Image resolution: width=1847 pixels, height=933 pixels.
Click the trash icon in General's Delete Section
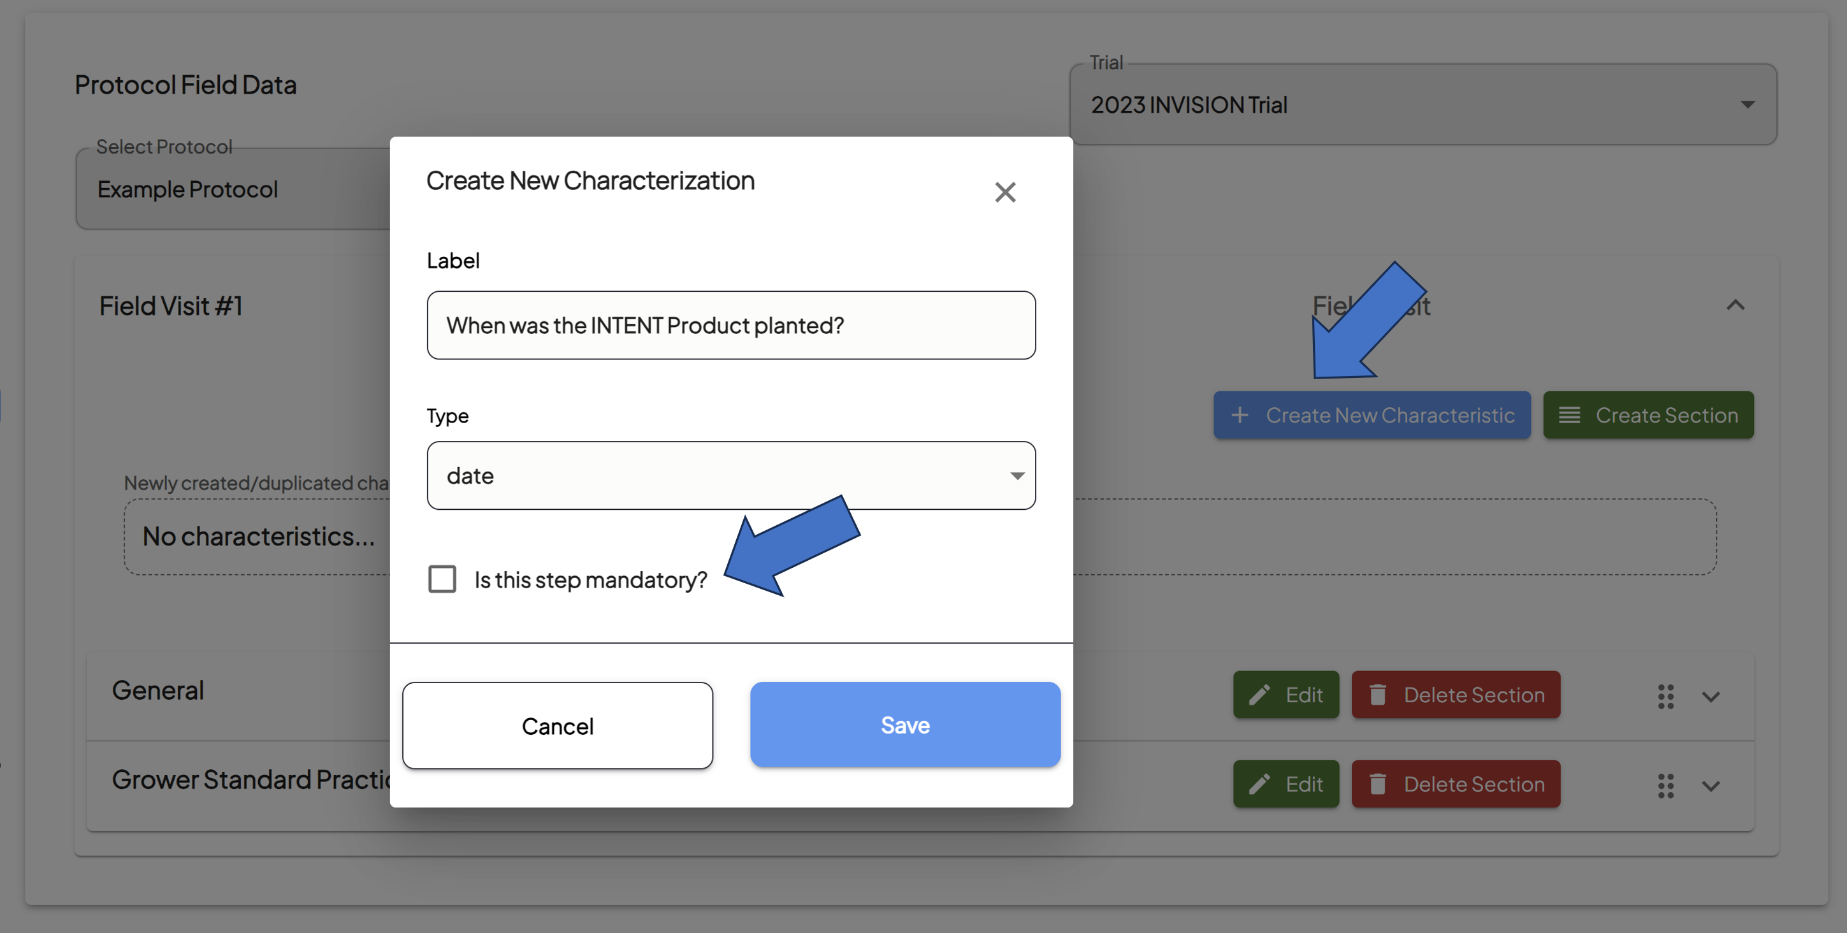coord(1377,695)
